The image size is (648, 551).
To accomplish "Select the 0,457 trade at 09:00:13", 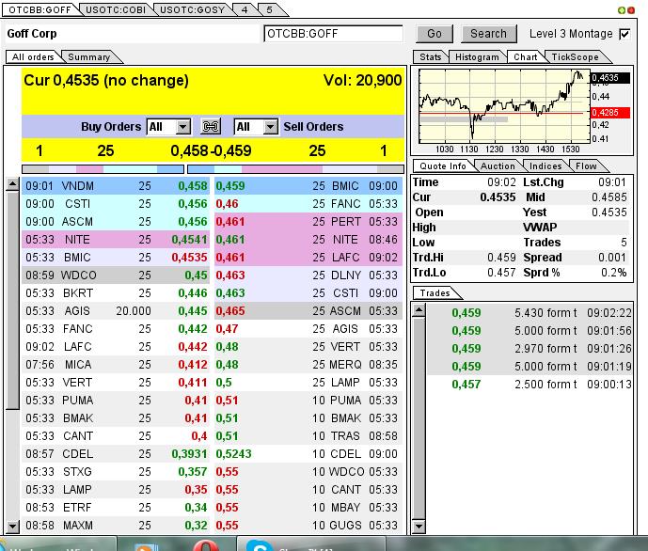I will coord(529,385).
